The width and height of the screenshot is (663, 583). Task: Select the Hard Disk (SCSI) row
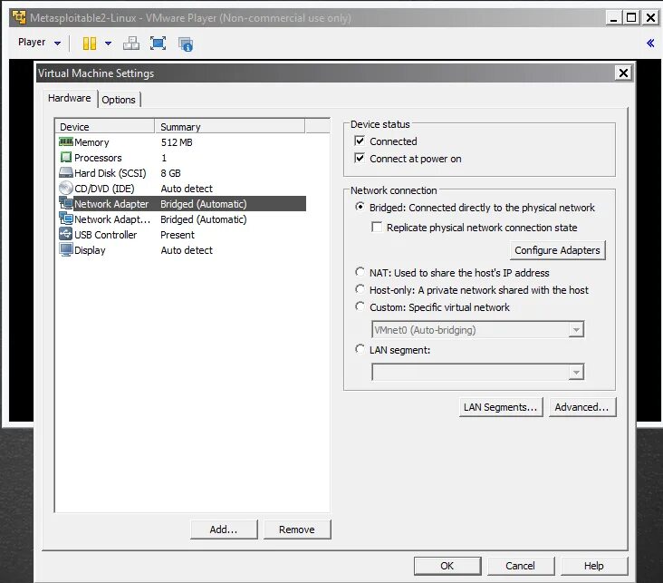pyautogui.click(x=181, y=173)
